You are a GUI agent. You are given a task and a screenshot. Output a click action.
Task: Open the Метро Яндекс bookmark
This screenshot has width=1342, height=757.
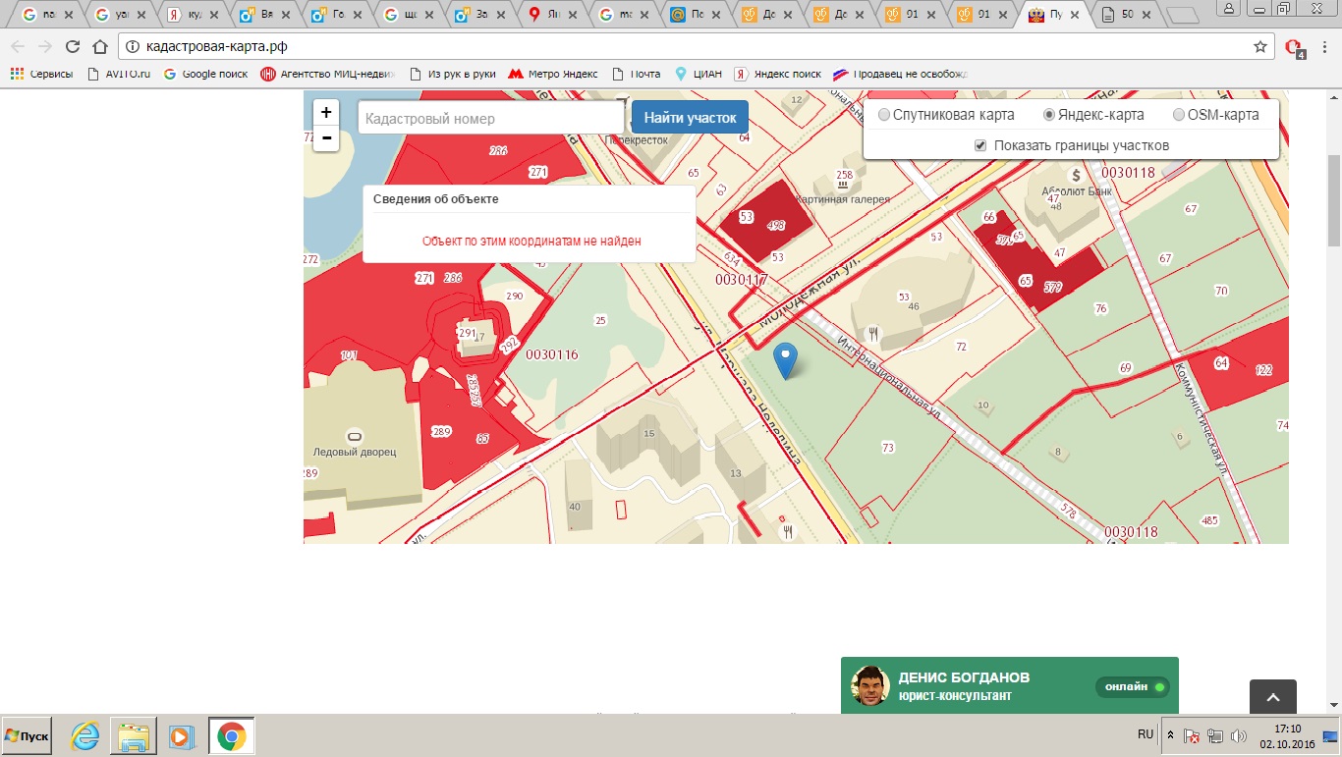[553, 74]
